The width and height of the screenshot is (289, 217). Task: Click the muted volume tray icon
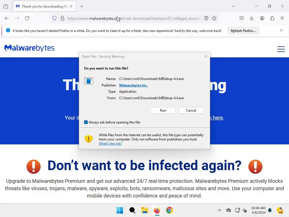245,210
